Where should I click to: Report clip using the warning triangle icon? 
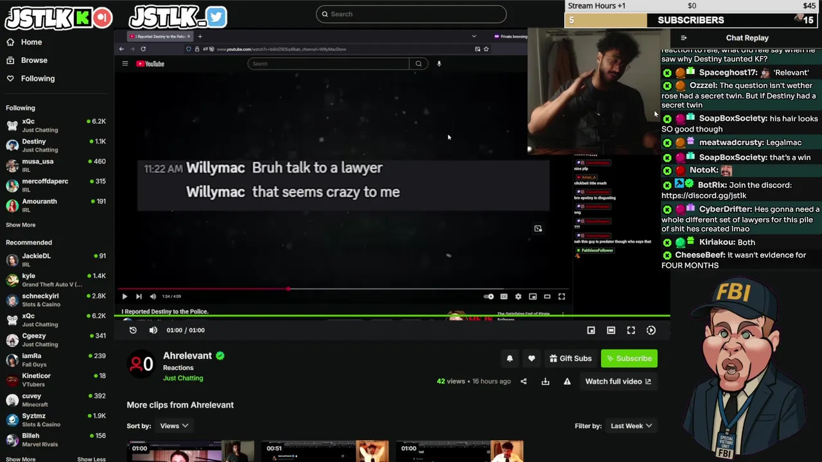(x=567, y=381)
